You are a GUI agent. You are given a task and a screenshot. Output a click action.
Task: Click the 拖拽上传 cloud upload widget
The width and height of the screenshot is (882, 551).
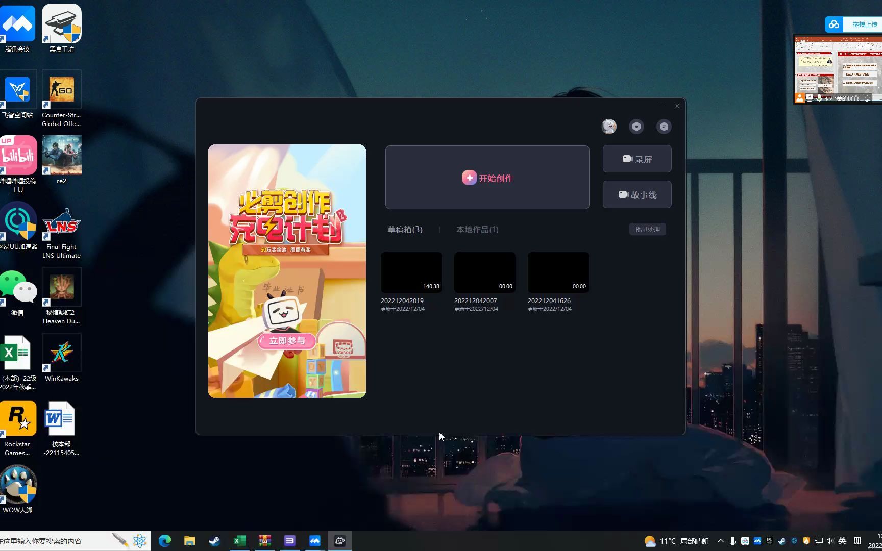point(853,24)
